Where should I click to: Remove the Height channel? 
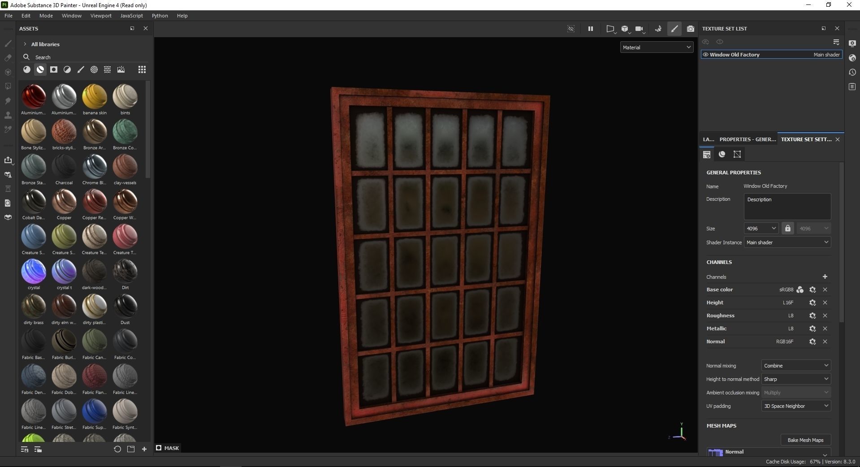825,303
